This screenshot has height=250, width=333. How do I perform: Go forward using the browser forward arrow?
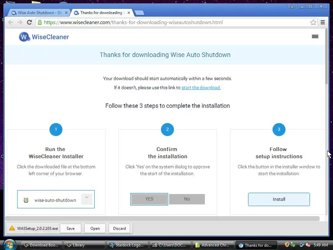pyautogui.click(x=20, y=22)
